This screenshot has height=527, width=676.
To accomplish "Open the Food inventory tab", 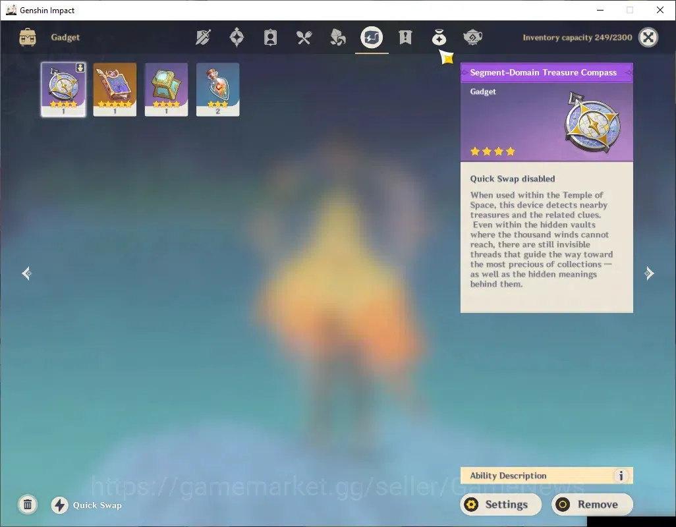I will pos(304,38).
